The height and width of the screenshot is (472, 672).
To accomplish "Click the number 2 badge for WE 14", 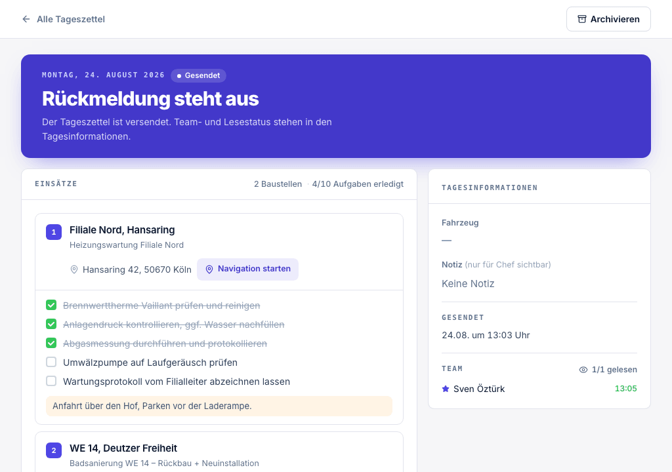I will pos(54,450).
